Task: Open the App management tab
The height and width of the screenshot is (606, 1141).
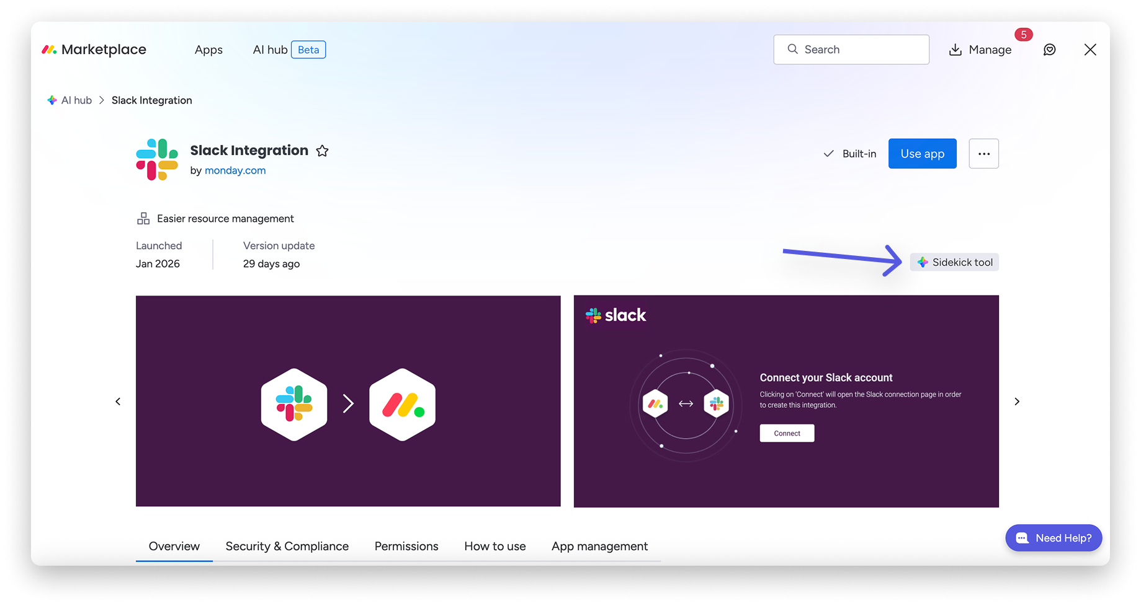Action: click(x=599, y=546)
